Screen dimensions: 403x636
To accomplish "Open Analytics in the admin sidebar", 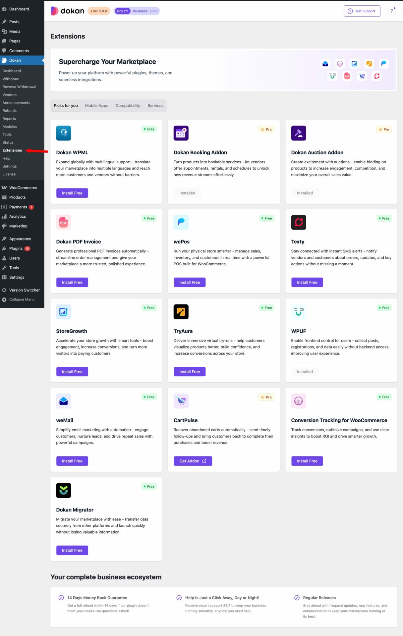I will coord(22,217).
